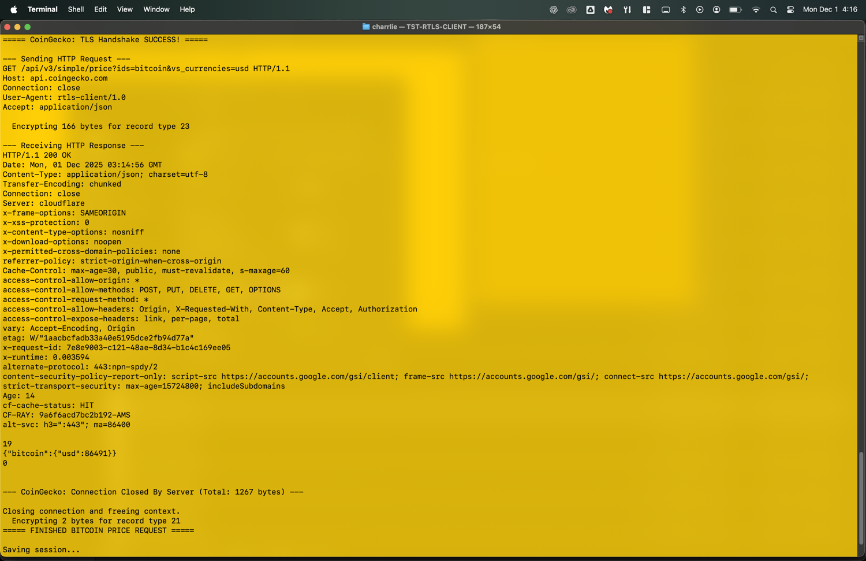Click the Malwarebytes menu bar icon

click(608, 10)
